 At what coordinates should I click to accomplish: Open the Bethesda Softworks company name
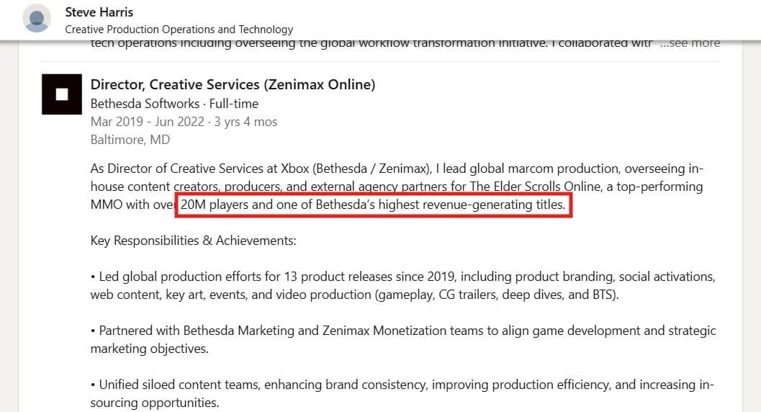click(145, 103)
